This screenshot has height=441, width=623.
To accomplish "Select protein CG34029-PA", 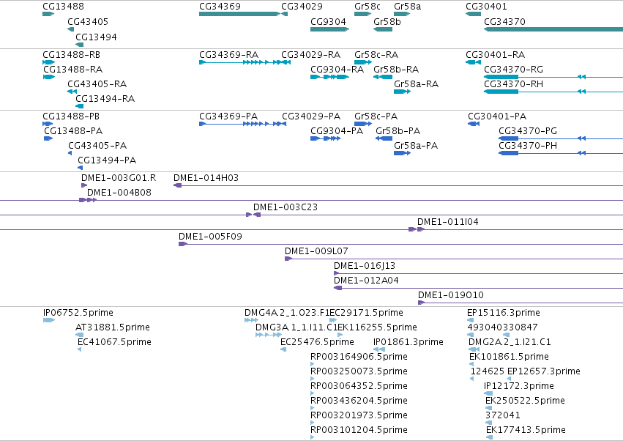I will (312, 116).
